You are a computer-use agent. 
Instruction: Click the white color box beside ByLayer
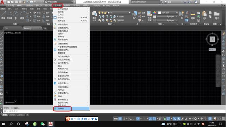pyautogui.click(x=160, y=13)
